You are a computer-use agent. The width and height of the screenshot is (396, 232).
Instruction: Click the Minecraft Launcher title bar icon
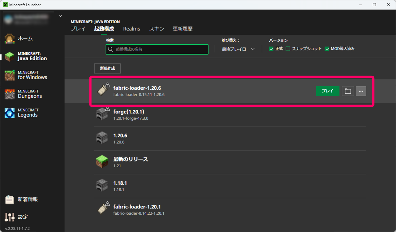pyautogui.click(x=5, y=5)
